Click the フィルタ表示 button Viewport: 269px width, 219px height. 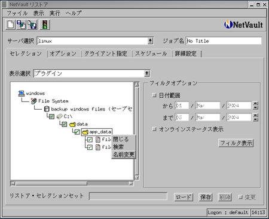[236, 143]
